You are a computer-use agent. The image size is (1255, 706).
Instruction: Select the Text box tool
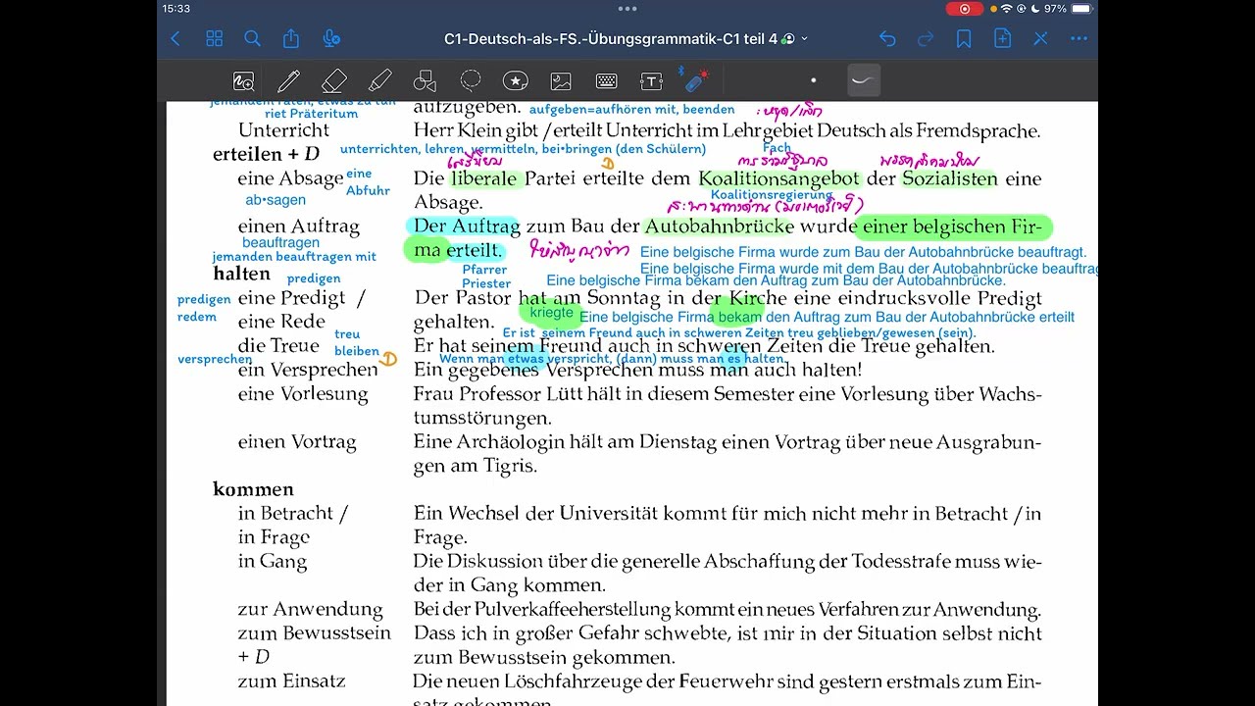[652, 80]
